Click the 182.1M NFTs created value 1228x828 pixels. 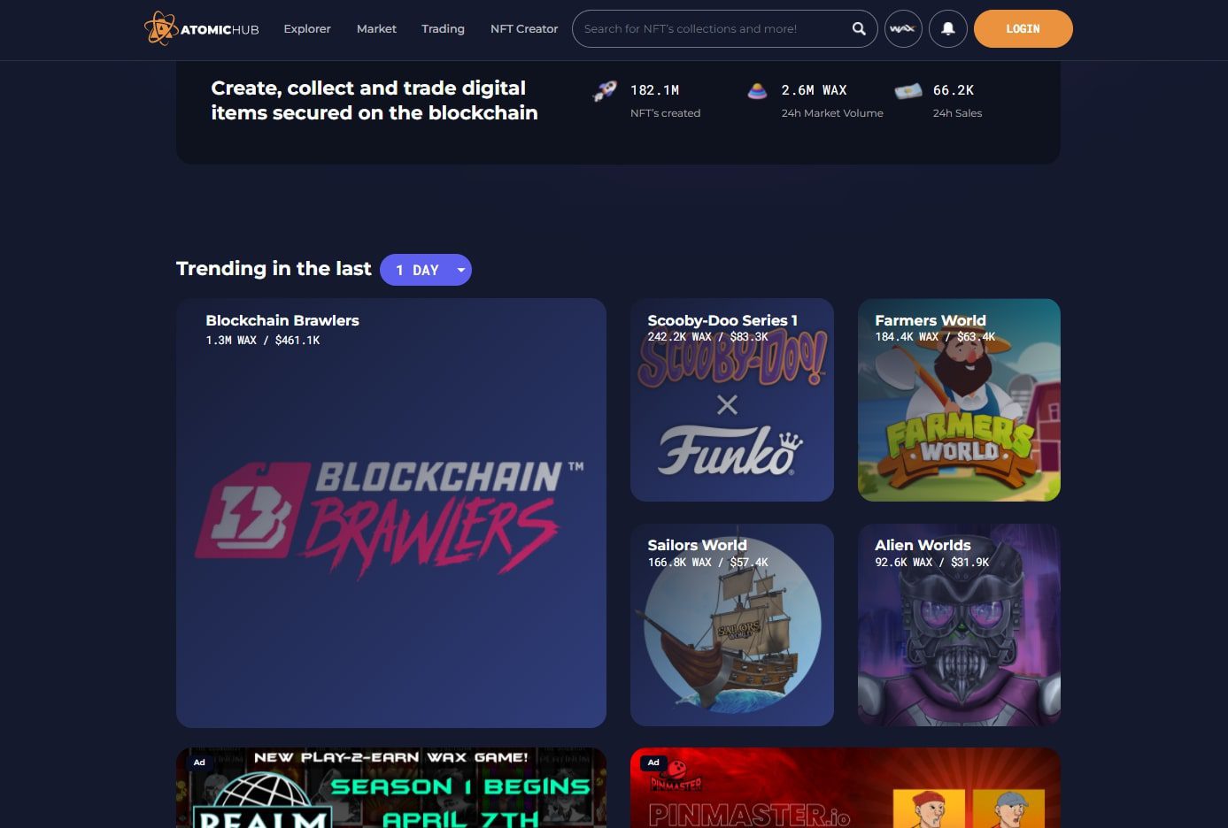click(655, 90)
